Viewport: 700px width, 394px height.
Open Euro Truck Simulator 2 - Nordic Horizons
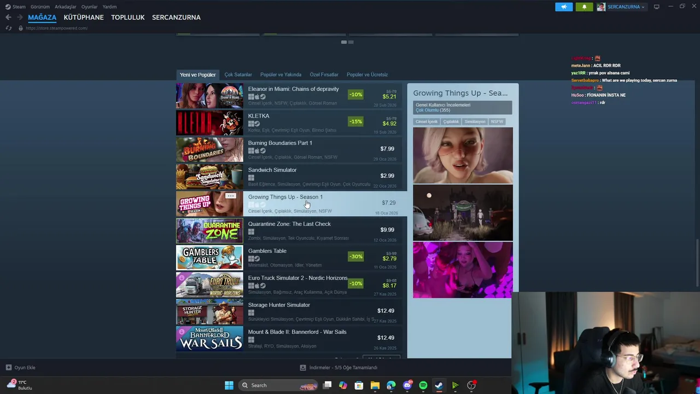click(x=289, y=285)
